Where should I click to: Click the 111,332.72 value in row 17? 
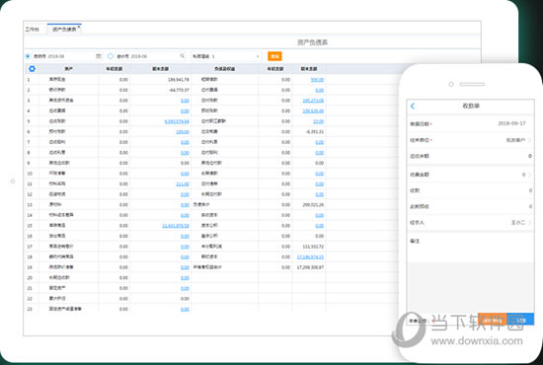tap(313, 247)
